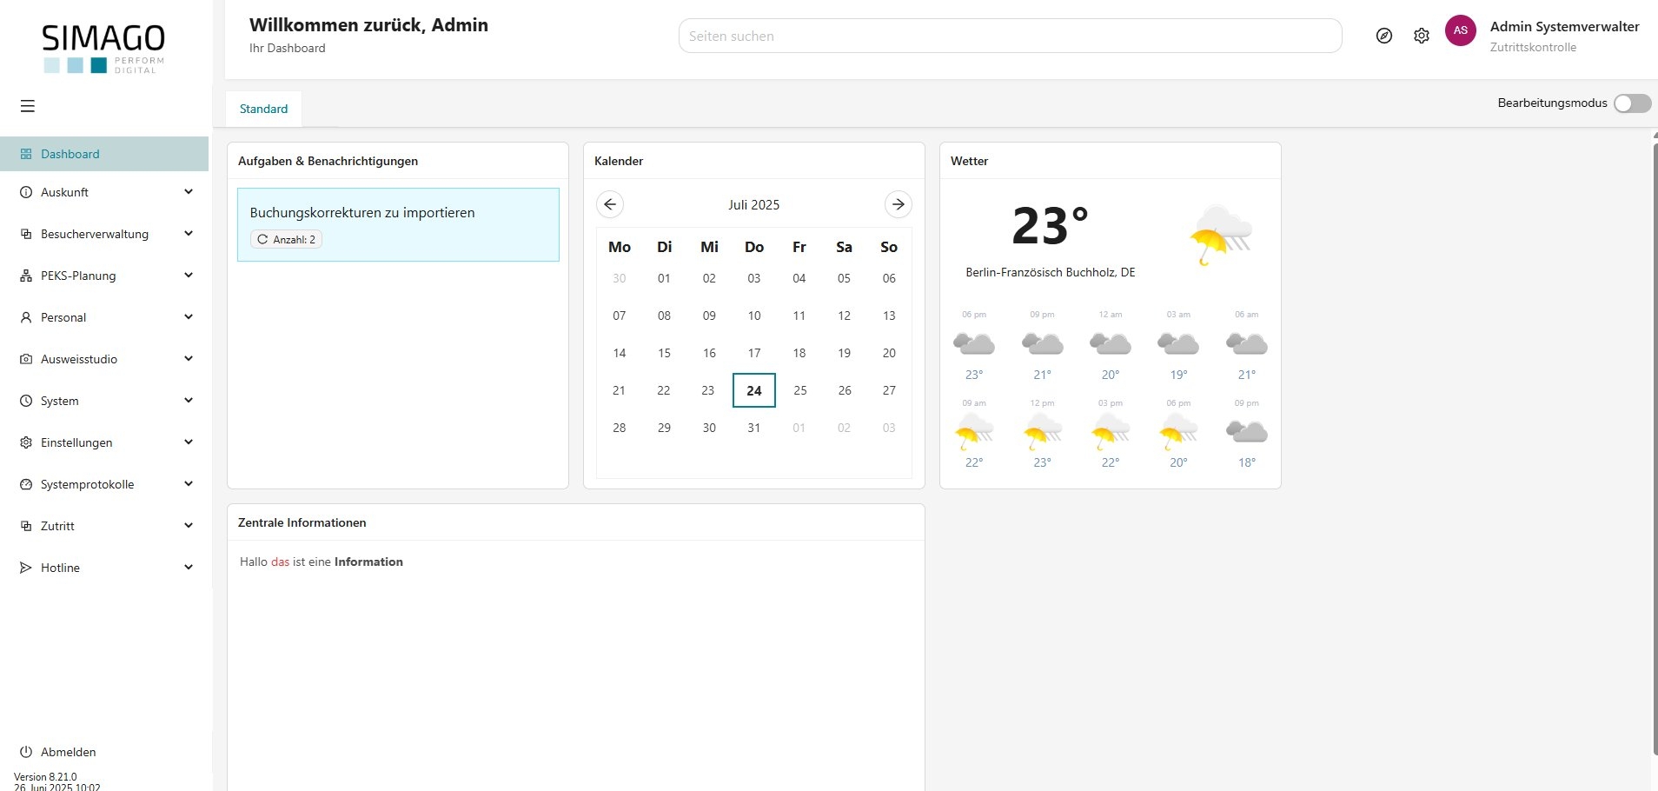This screenshot has height=791, width=1658.
Task: Click the Anzahl: 2 badge
Action: [x=286, y=239]
